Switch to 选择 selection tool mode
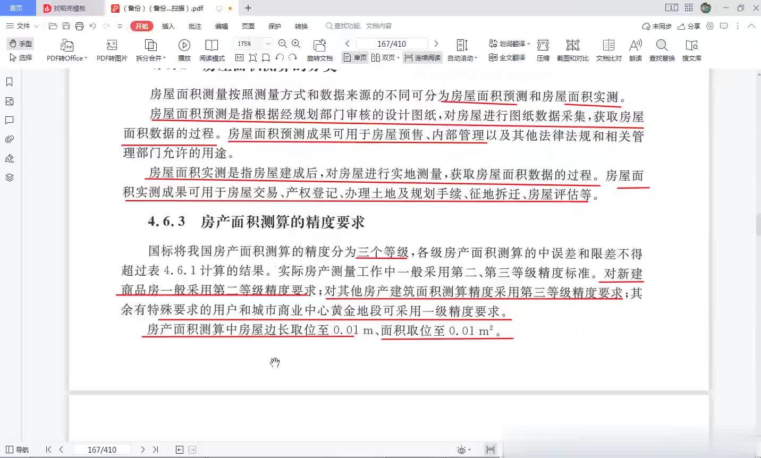 pyautogui.click(x=21, y=57)
